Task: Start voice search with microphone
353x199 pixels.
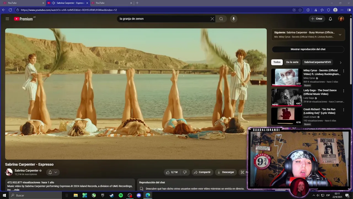Action: 234,19
